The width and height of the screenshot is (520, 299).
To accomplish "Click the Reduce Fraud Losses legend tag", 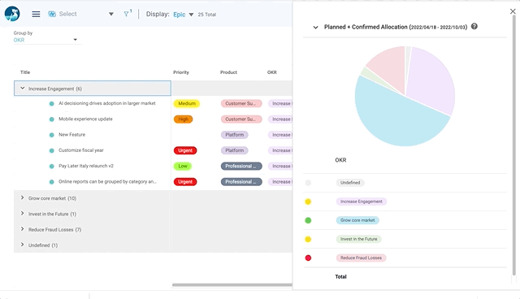I will point(361,258).
